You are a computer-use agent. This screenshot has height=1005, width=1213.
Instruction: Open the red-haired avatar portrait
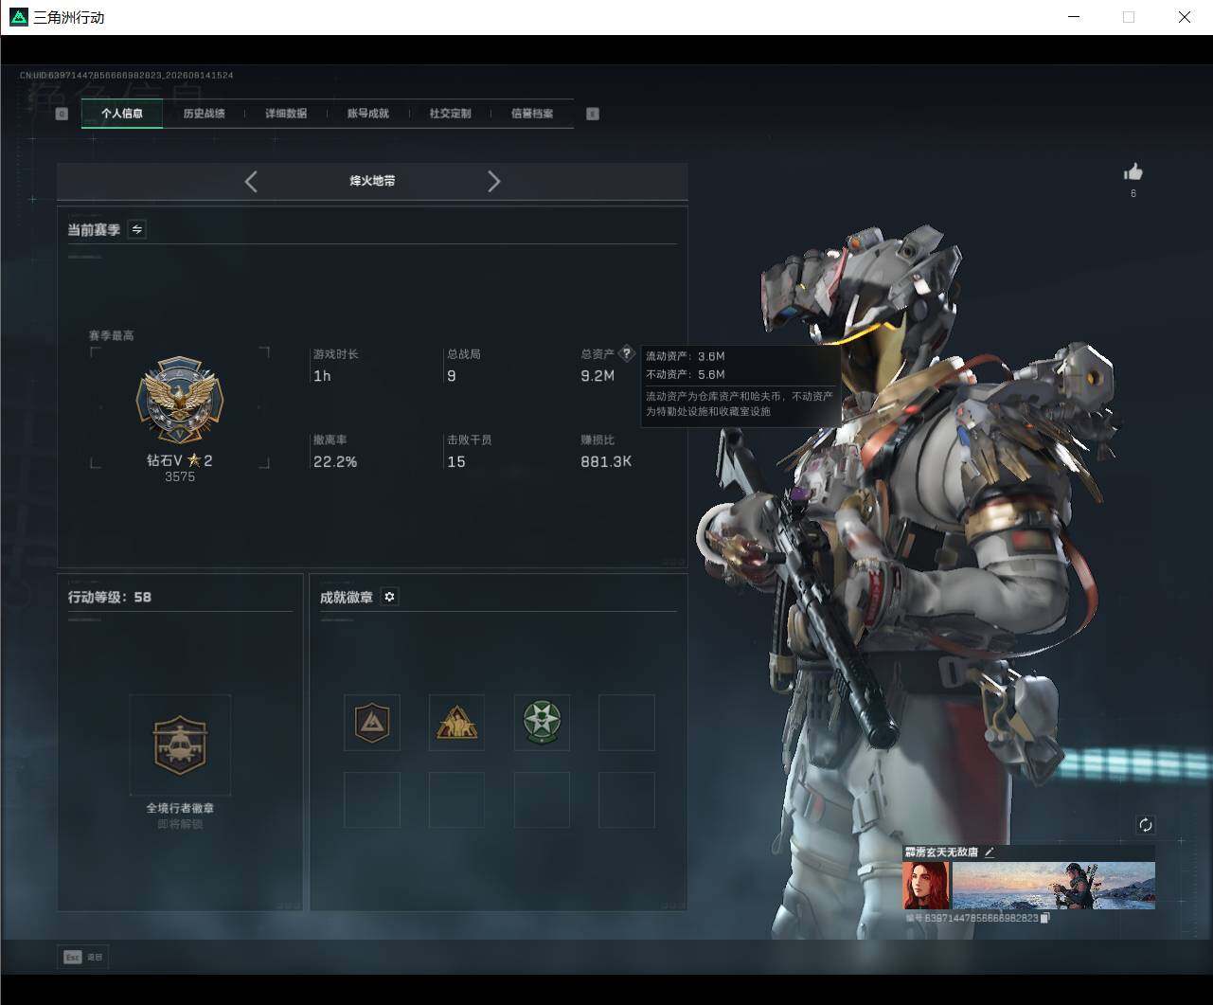tap(926, 886)
